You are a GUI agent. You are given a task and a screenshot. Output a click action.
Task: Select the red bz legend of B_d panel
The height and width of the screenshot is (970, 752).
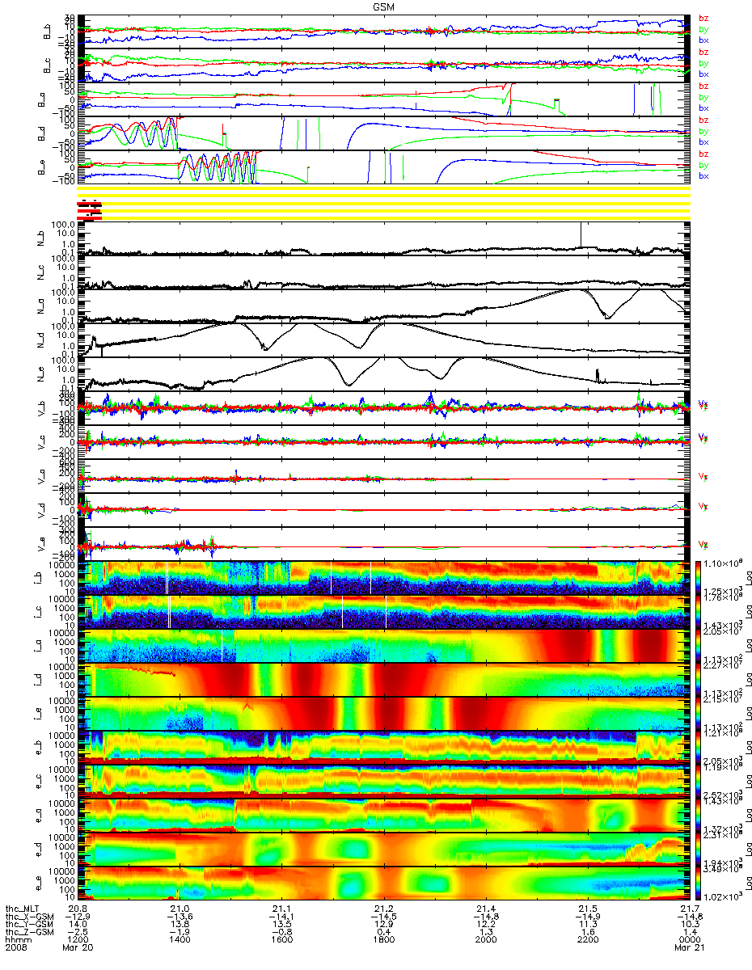click(703, 120)
